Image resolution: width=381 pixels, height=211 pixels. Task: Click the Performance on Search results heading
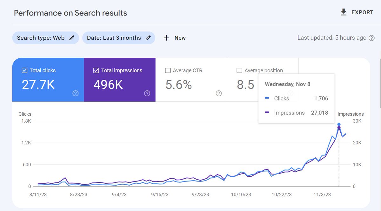pyautogui.click(x=70, y=13)
